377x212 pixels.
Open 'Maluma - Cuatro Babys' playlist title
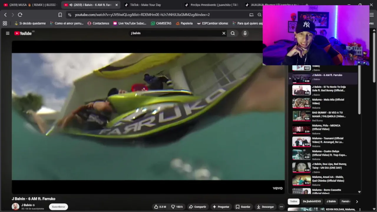(x=329, y=153)
